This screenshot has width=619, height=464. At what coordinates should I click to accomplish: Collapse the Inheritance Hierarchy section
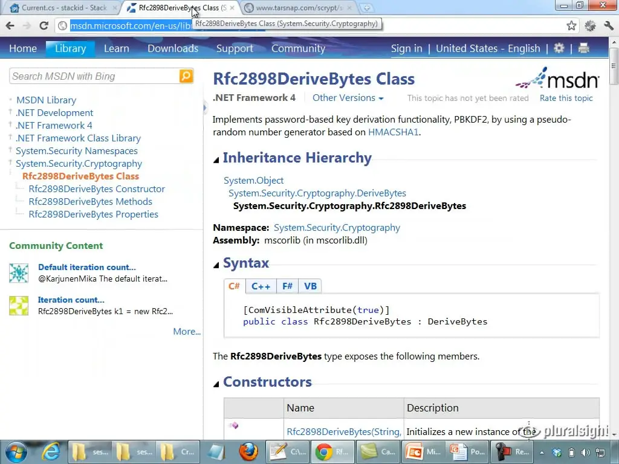click(216, 159)
